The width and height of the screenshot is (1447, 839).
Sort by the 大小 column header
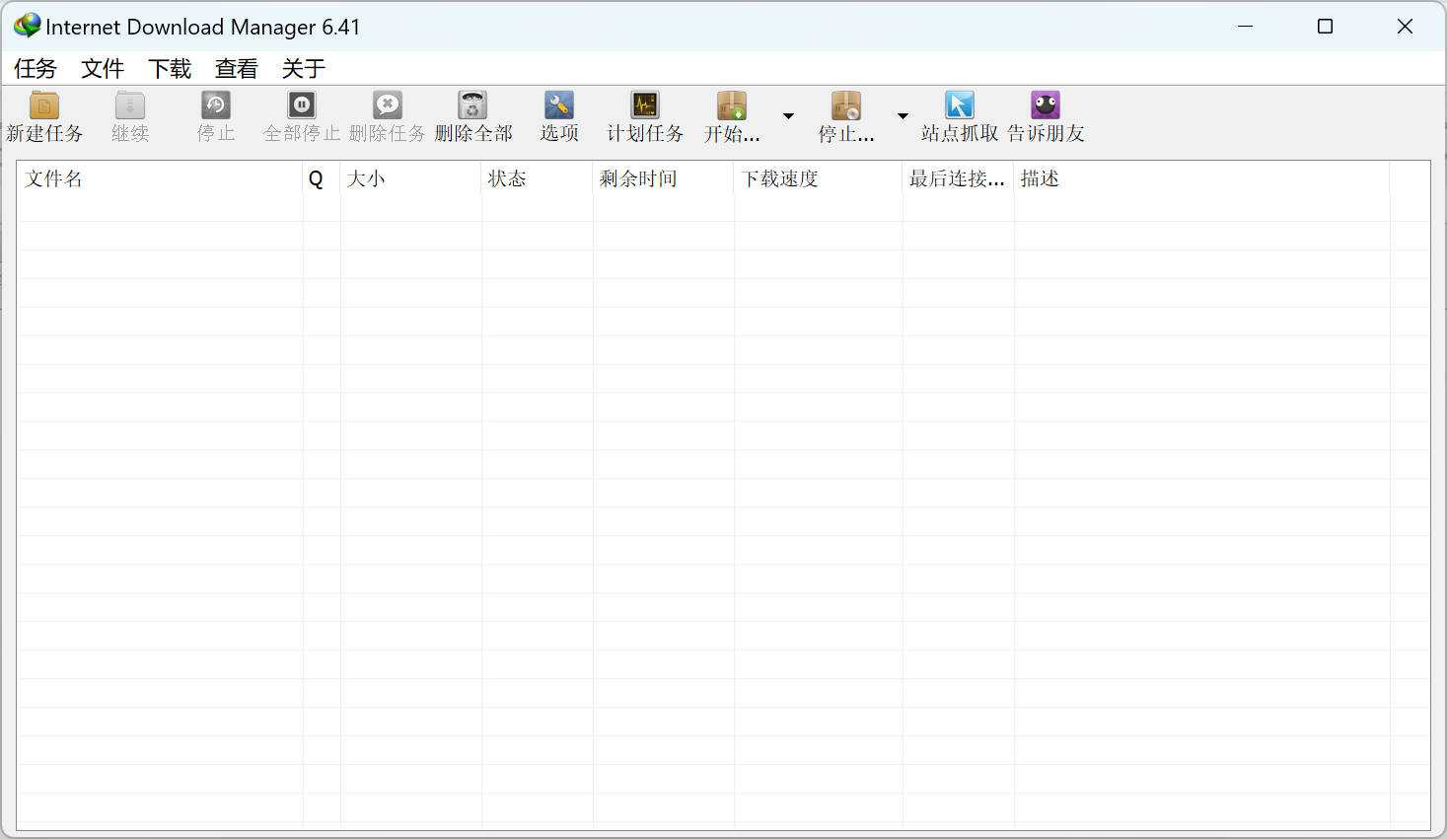tap(411, 178)
